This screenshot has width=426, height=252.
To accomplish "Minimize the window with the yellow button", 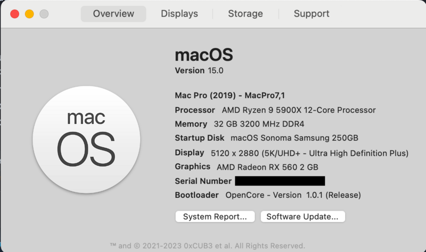I will click(x=29, y=14).
